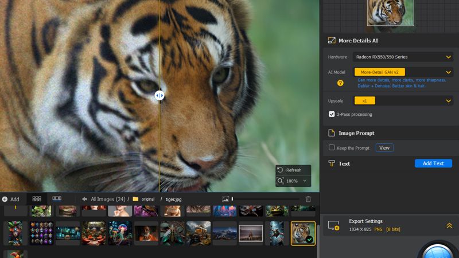459x258 pixels.
Task: Click the yellow help question mark icon
Action: (340, 83)
